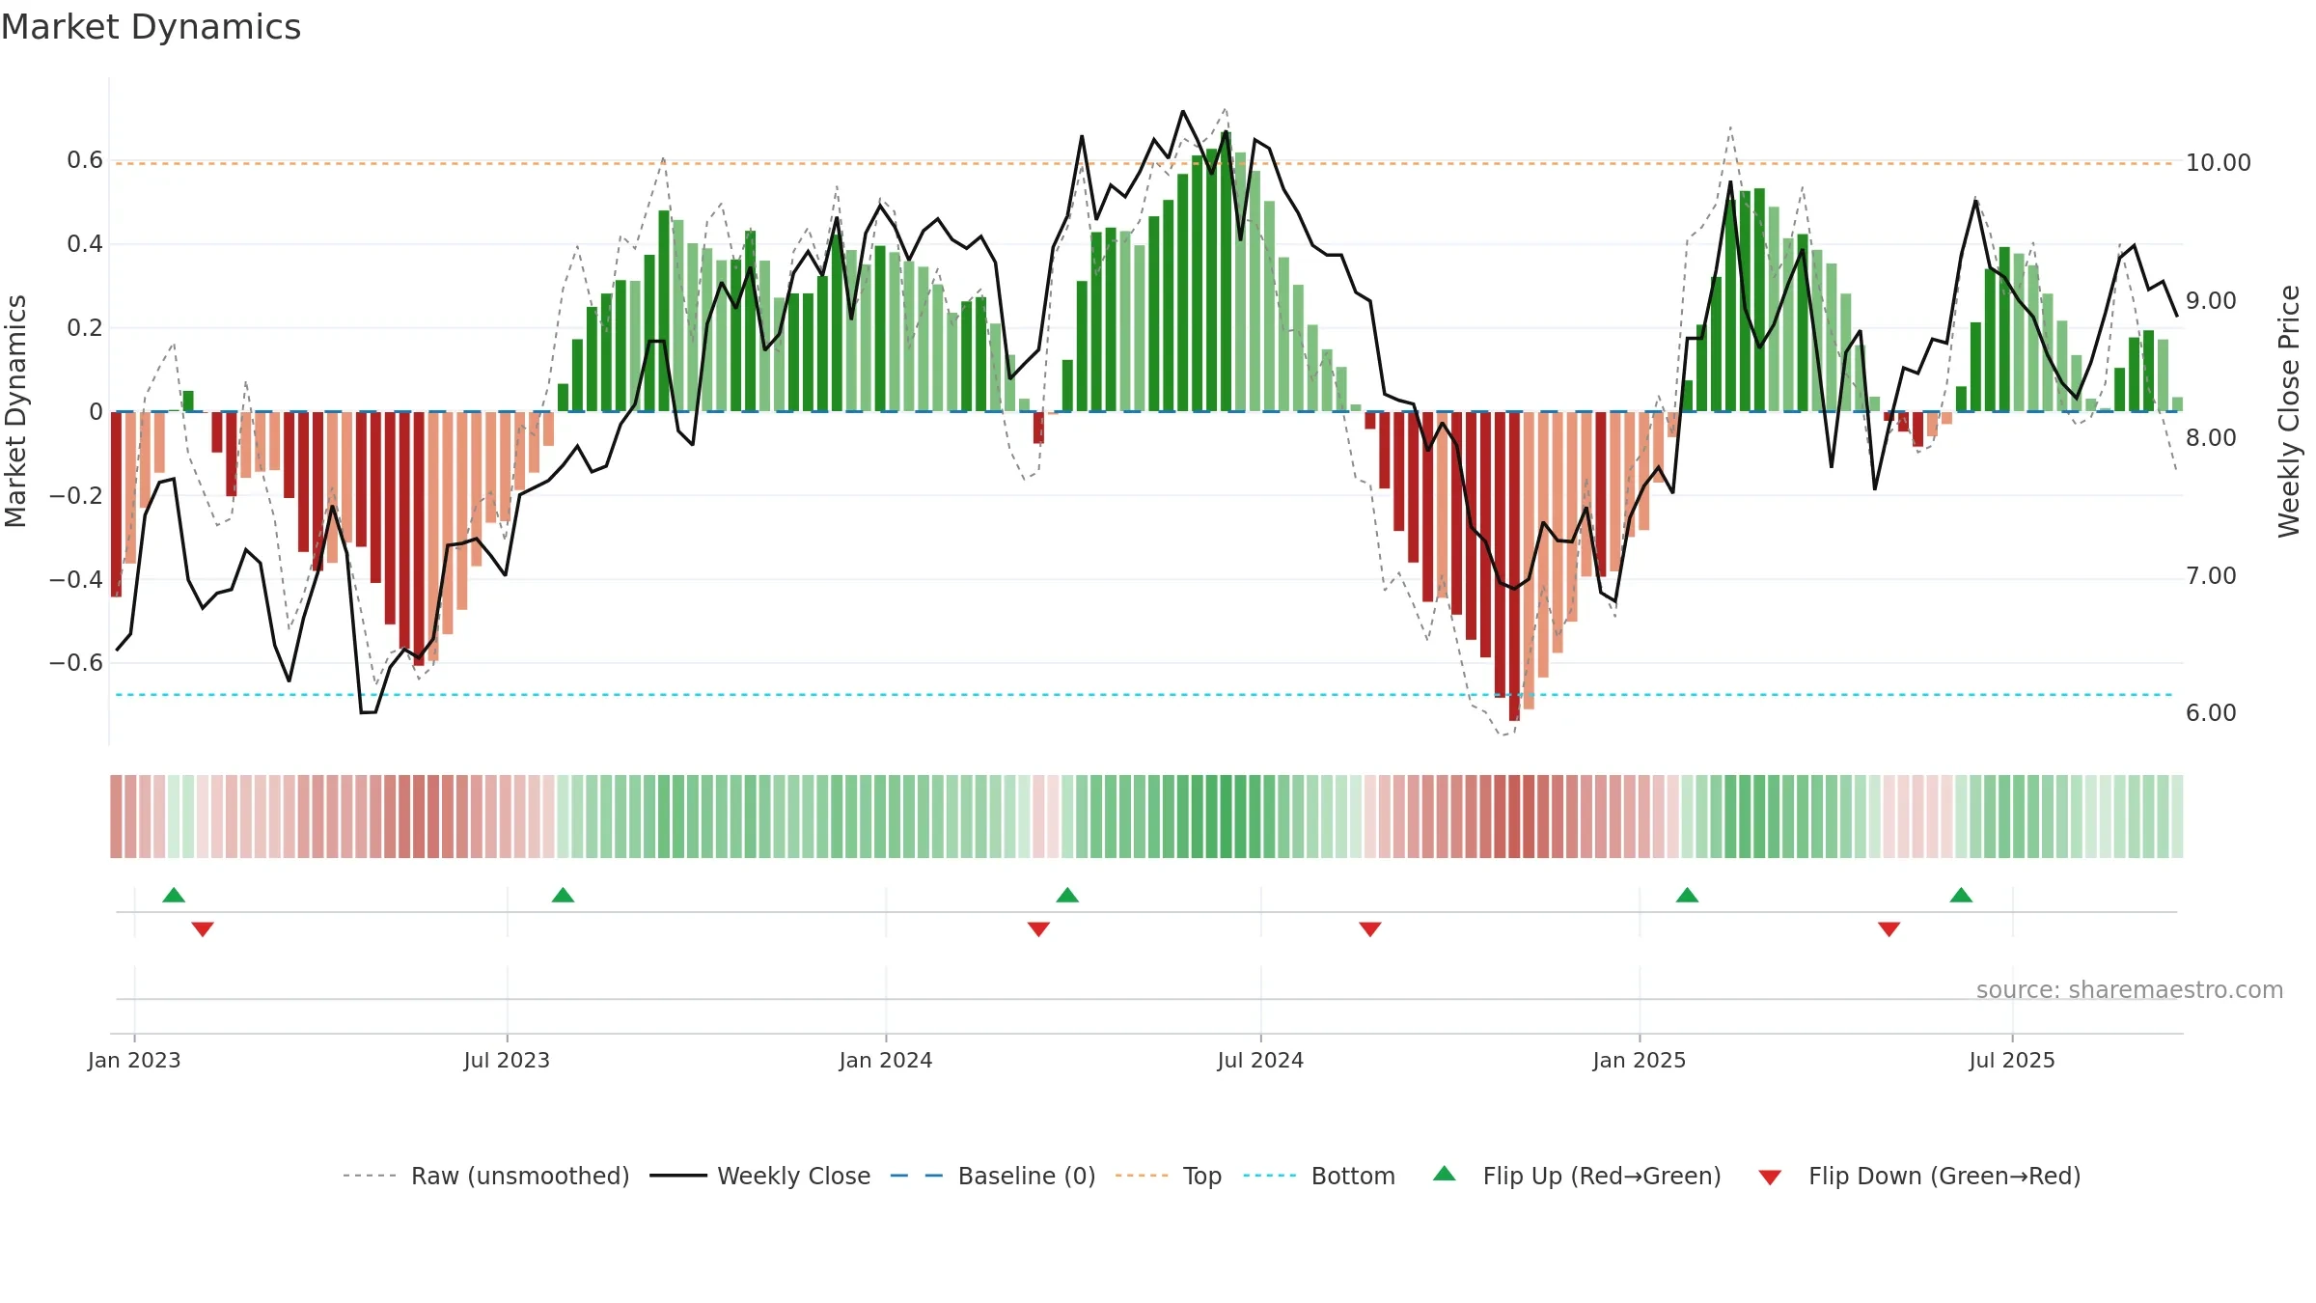
Task: Select the green flip-up marker after Jan 2025
Action: pos(1687,895)
